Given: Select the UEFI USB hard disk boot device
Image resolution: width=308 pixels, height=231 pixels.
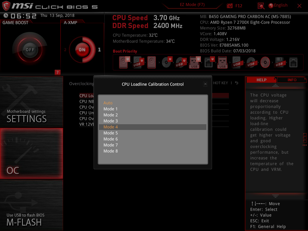Looking at the screenshot, I should point(138,62).
